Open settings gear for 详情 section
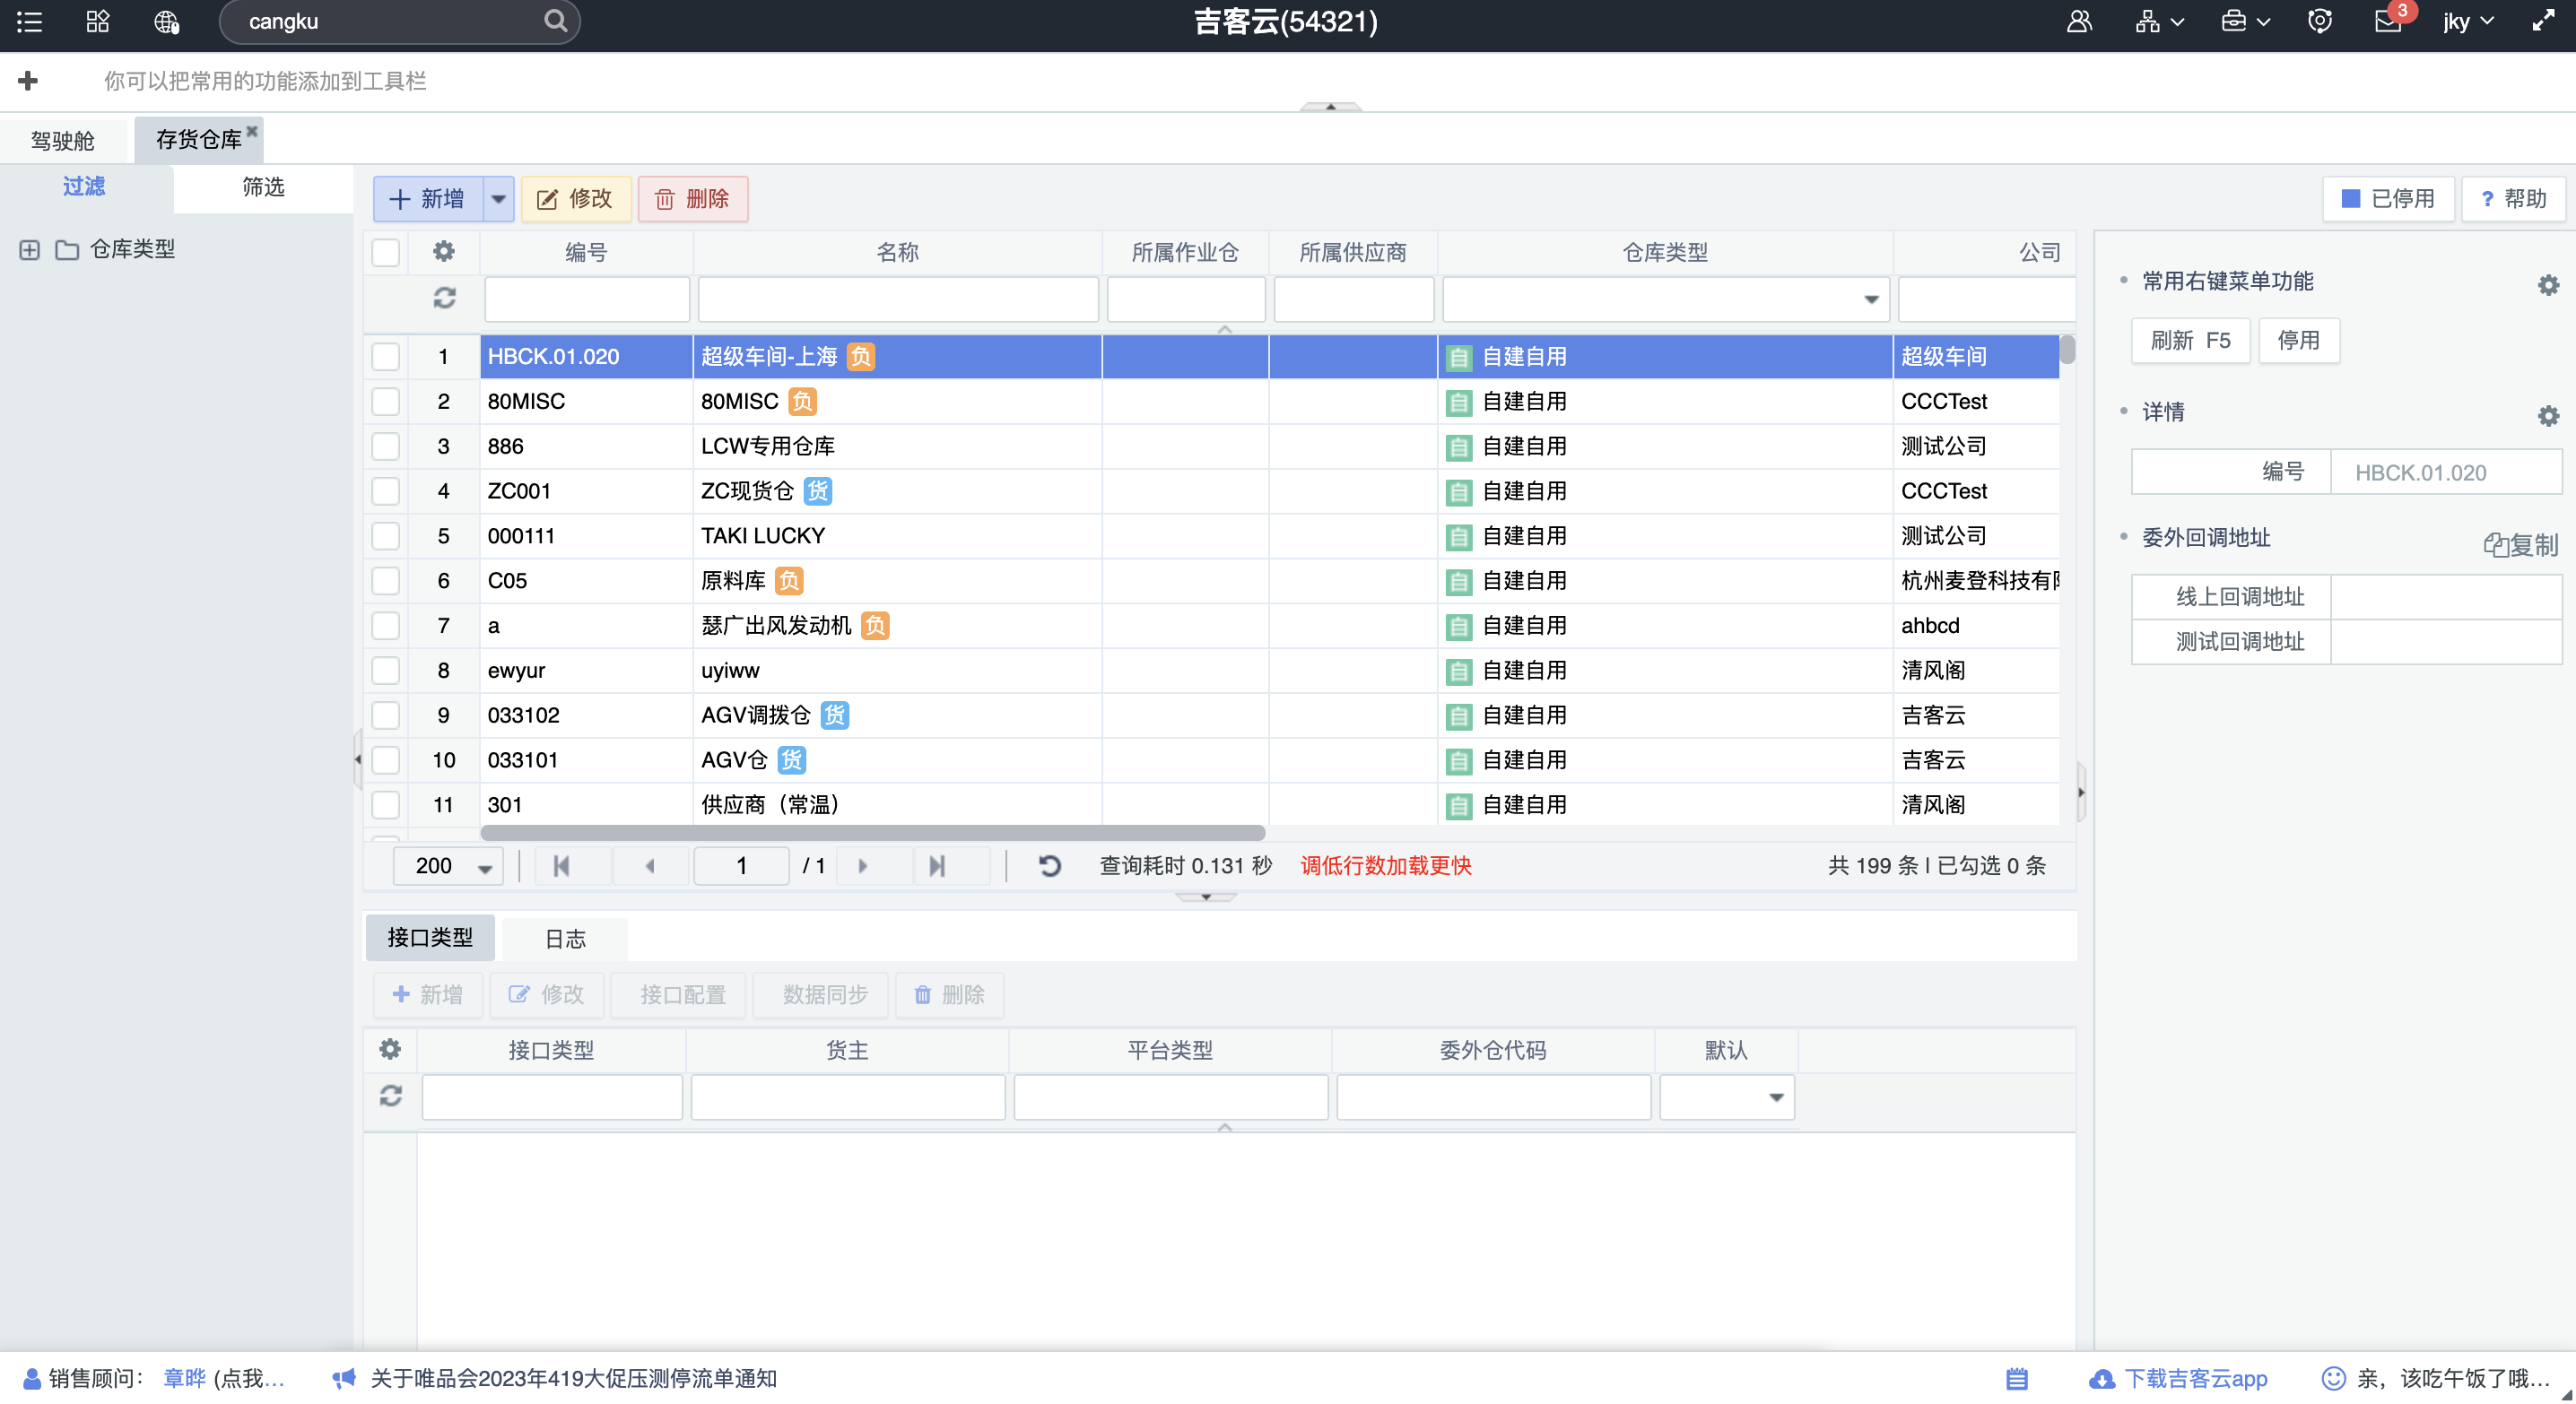This screenshot has width=2576, height=1404. pos(2548,416)
